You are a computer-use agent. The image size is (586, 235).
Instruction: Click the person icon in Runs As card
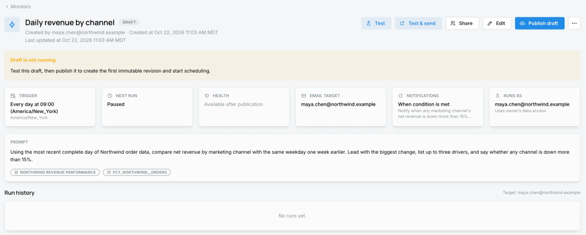click(x=497, y=96)
